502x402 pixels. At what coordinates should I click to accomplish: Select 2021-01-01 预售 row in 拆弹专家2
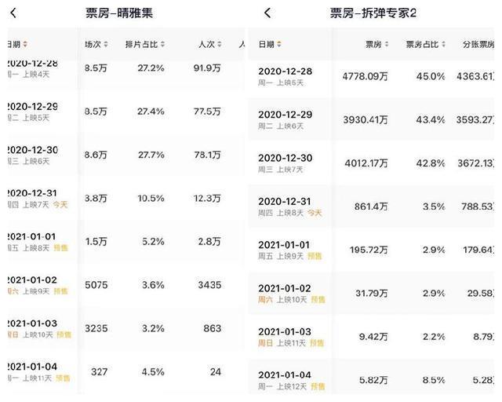(371, 250)
